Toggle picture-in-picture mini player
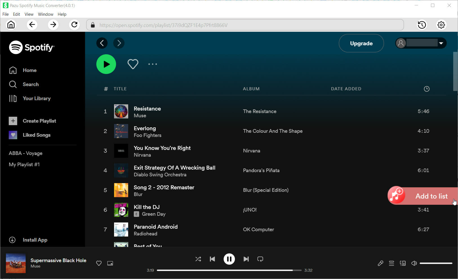This screenshot has width=458, height=279. pyautogui.click(x=110, y=263)
